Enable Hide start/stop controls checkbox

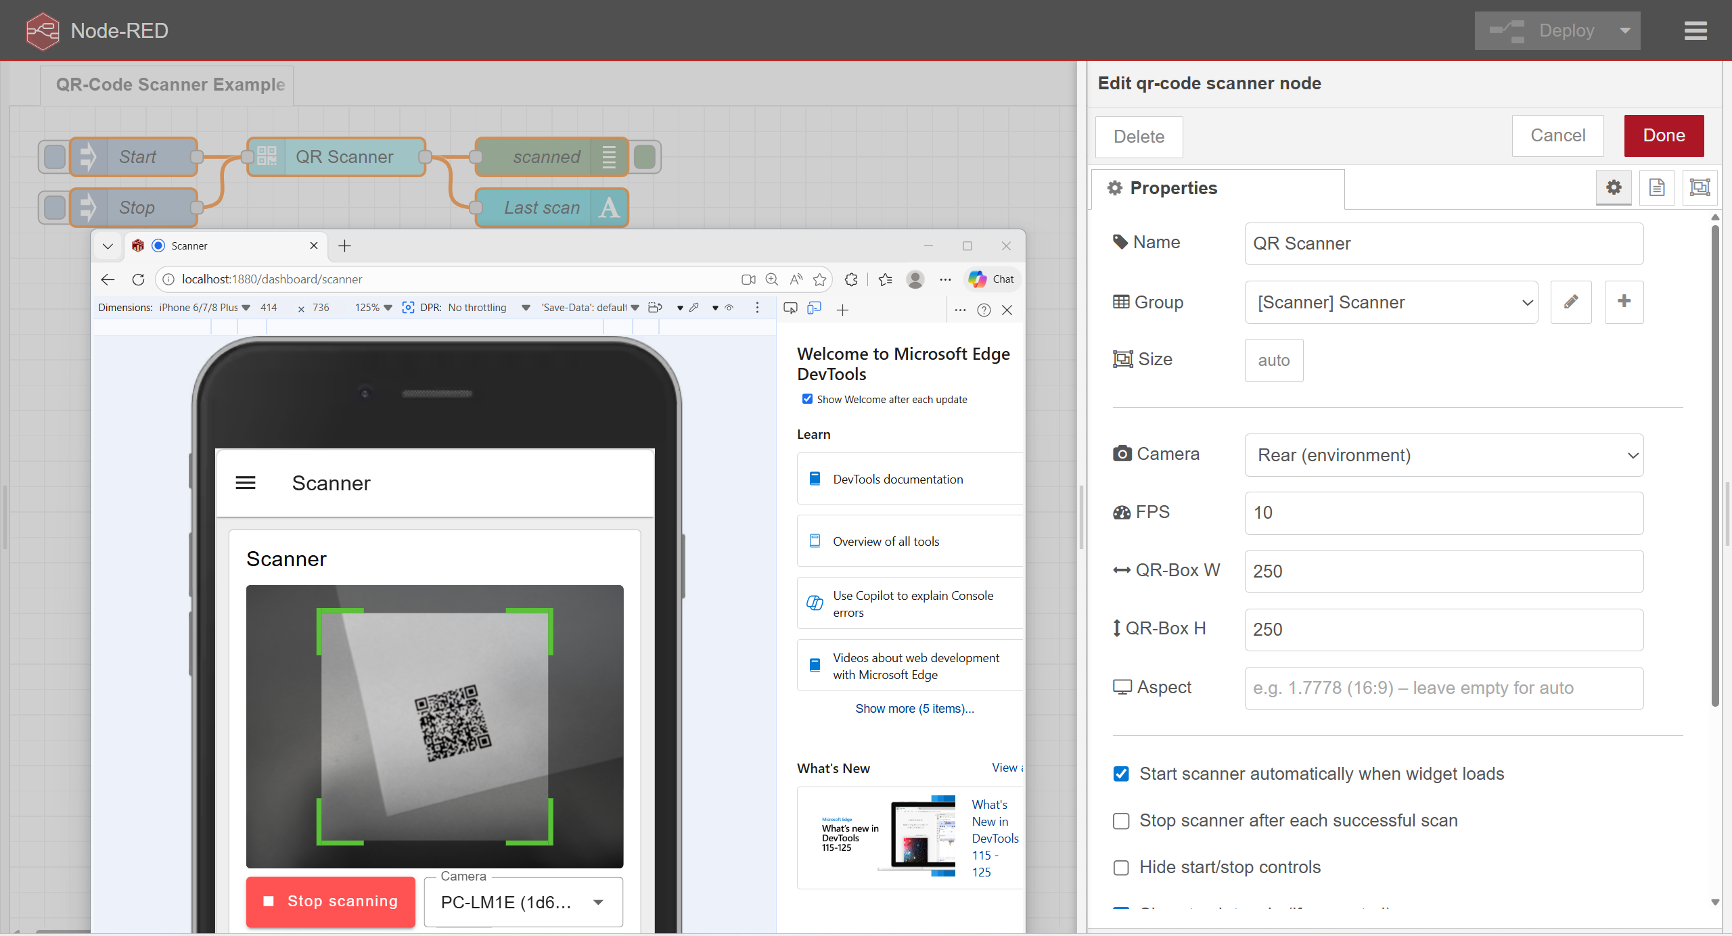[1121, 867]
